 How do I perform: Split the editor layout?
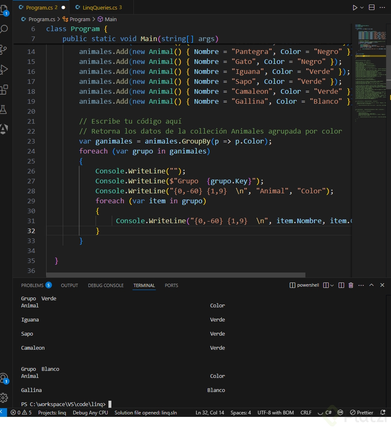(x=371, y=7)
